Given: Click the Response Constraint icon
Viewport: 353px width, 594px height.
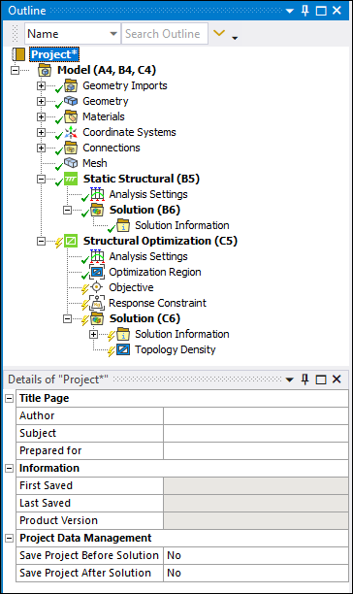Looking at the screenshot, I should pos(97,303).
